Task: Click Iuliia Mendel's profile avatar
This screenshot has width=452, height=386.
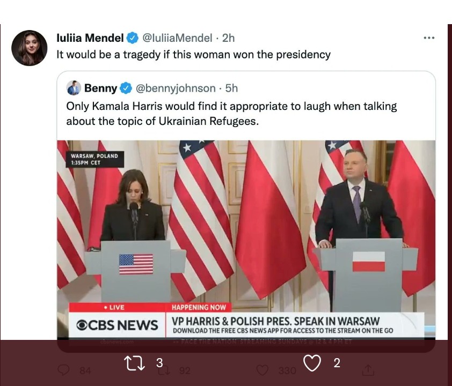Action: (30, 48)
